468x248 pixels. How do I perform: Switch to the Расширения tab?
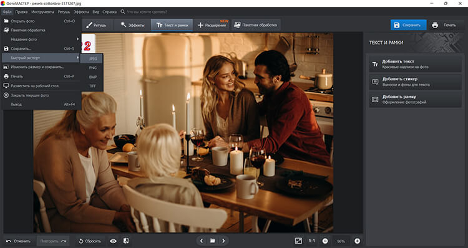point(212,26)
